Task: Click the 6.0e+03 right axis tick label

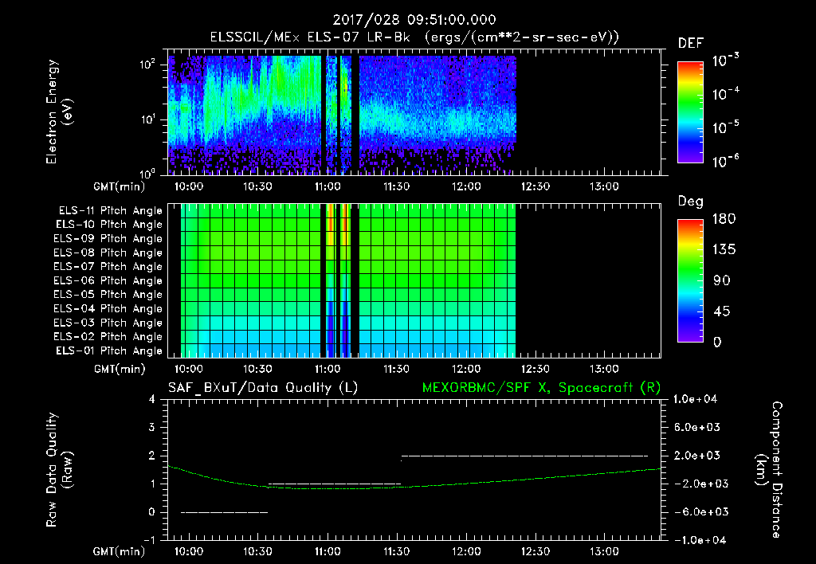Action: (x=696, y=428)
